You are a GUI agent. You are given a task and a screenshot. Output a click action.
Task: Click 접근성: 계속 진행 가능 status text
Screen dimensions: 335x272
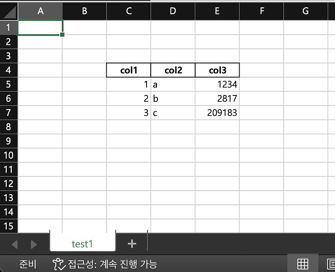(x=113, y=264)
